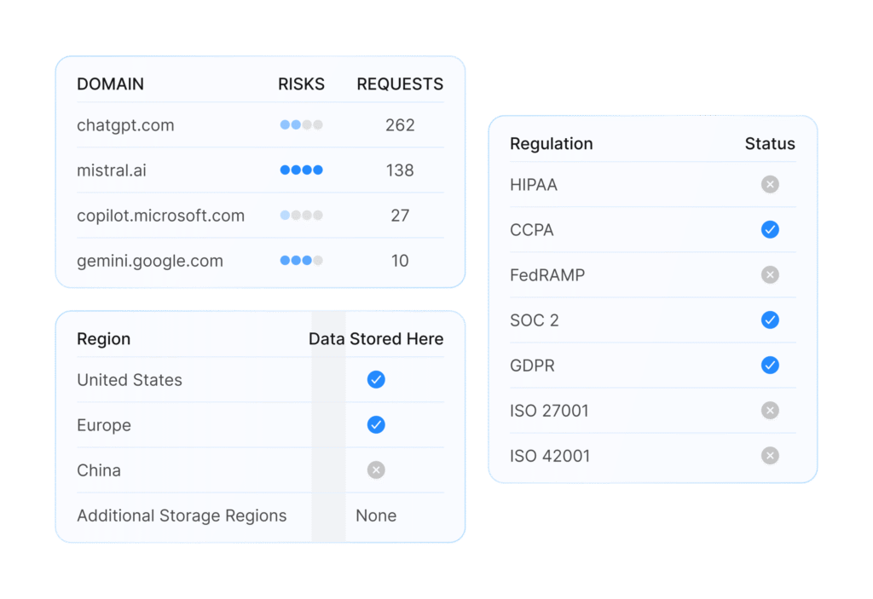This screenshot has height=599, width=873.
Task: Toggle the CCPA blue status checkmark
Action: click(770, 230)
